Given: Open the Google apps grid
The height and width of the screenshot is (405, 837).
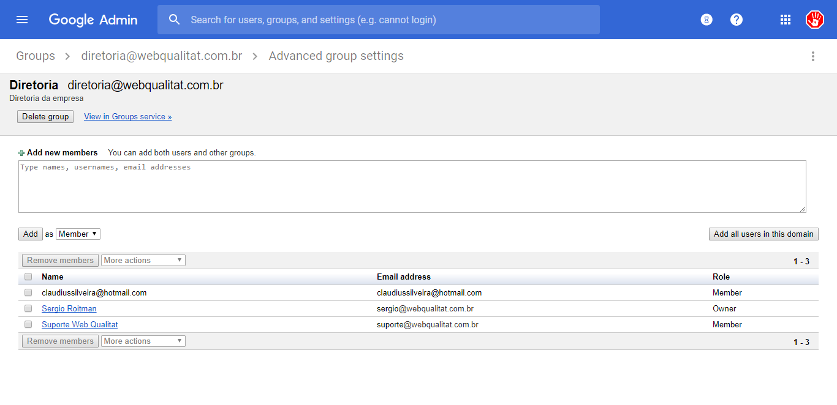Looking at the screenshot, I should point(786,20).
